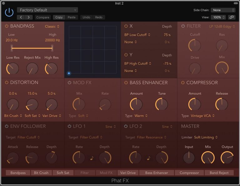Click the Paste button
The width and height of the screenshot is (240, 186).
(x=72, y=17)
